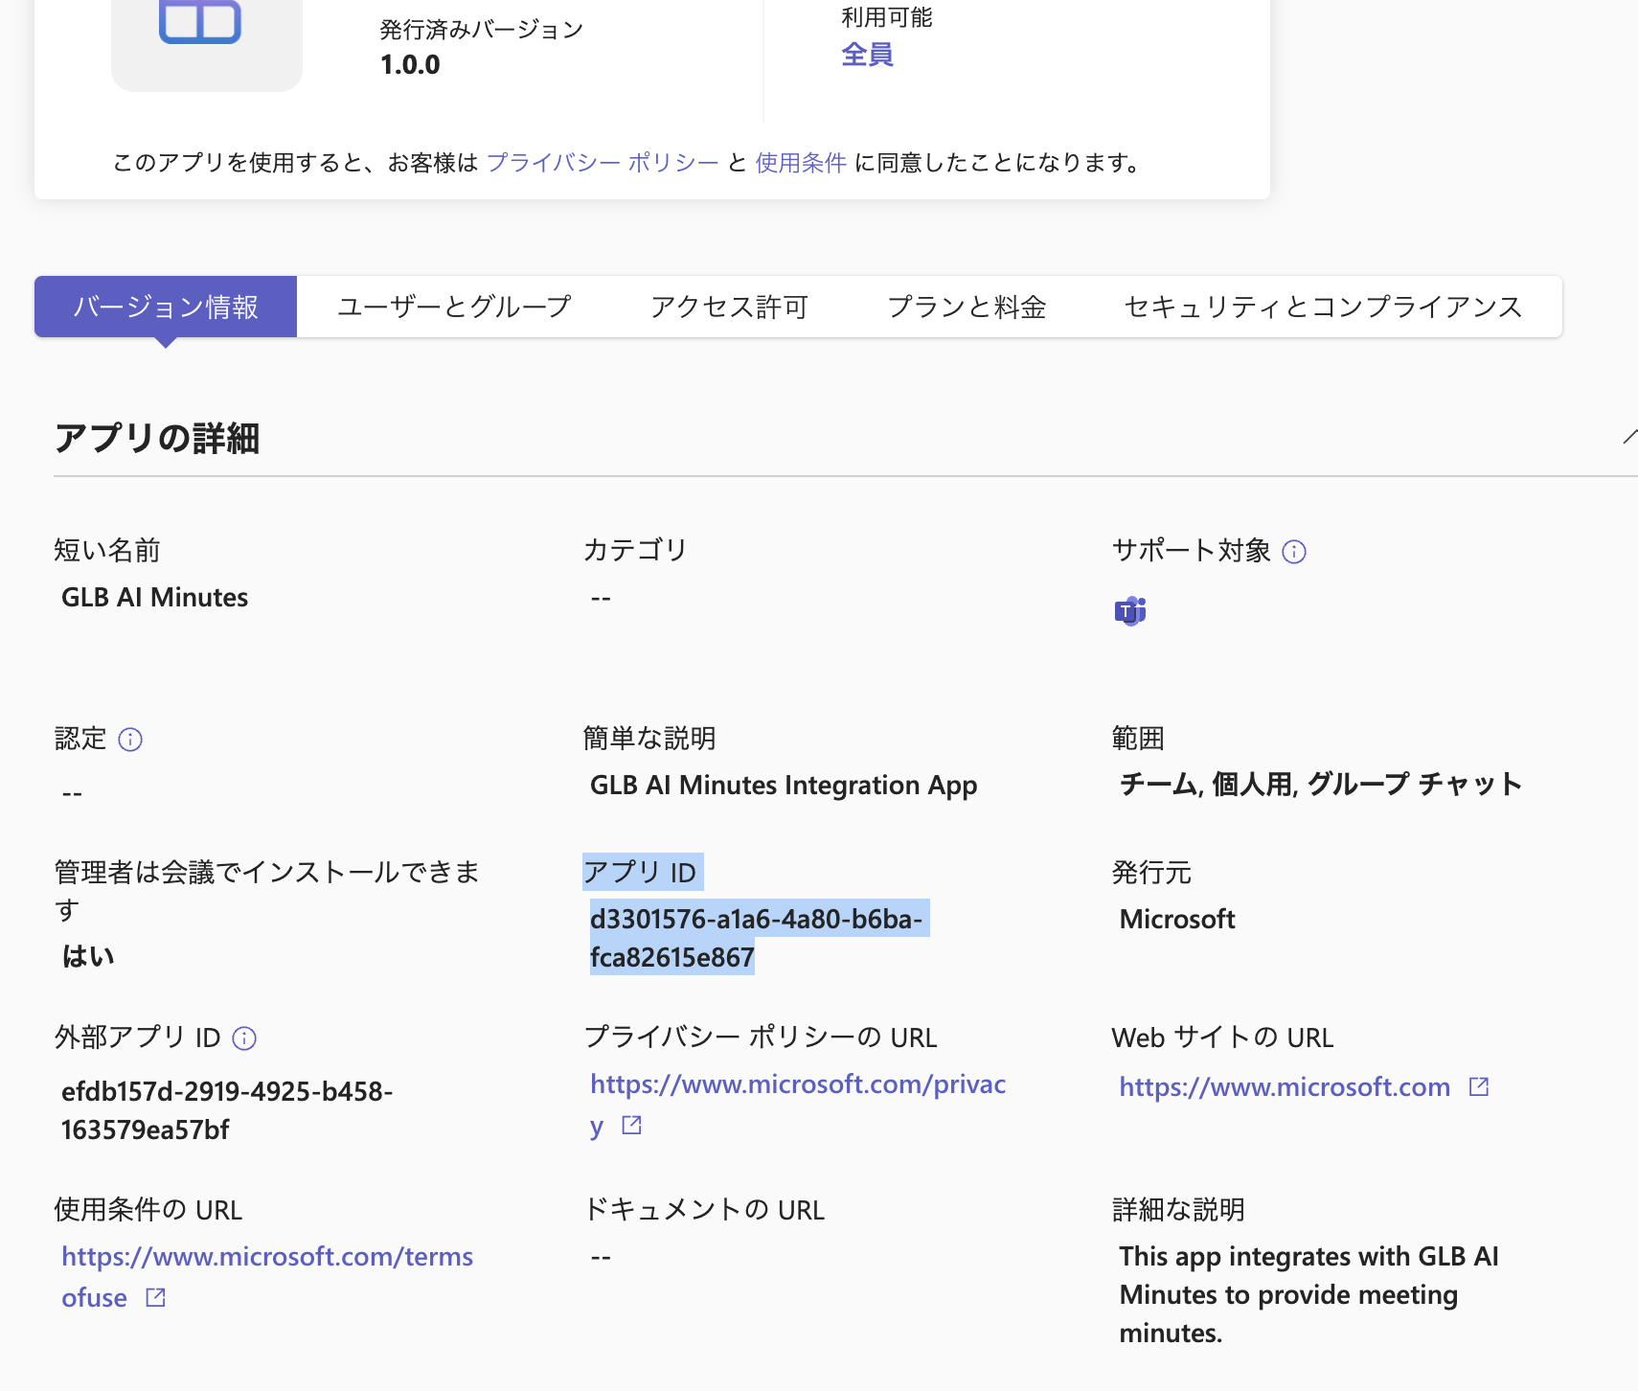The image size is (1638, 1391).
Task: Open the https://www.microsoft.com website link
Action: (x=1285, y=1086)
